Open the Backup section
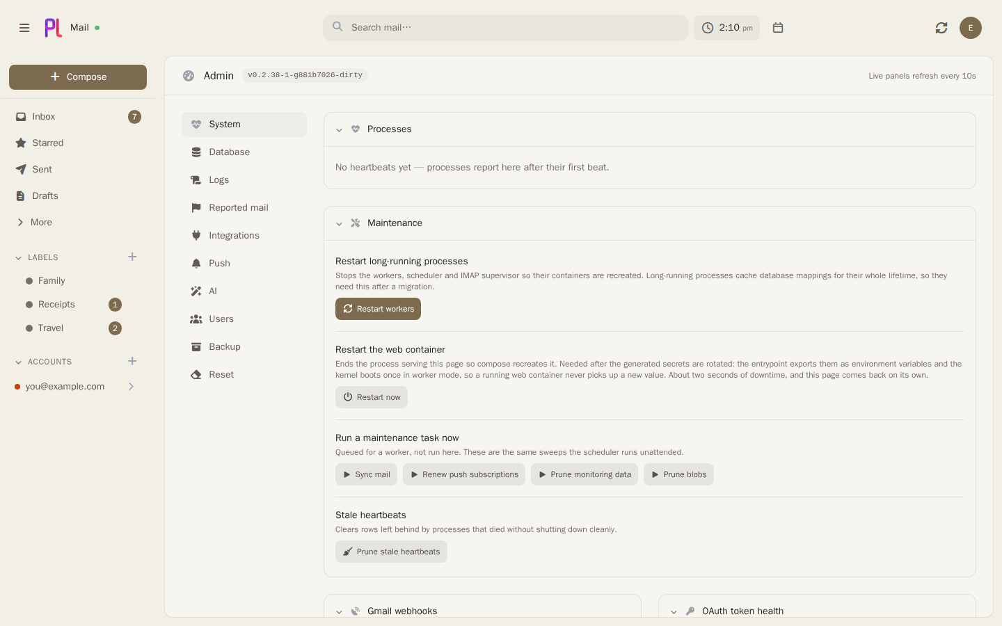This screenshot has width=1002, height=626. 244,347
